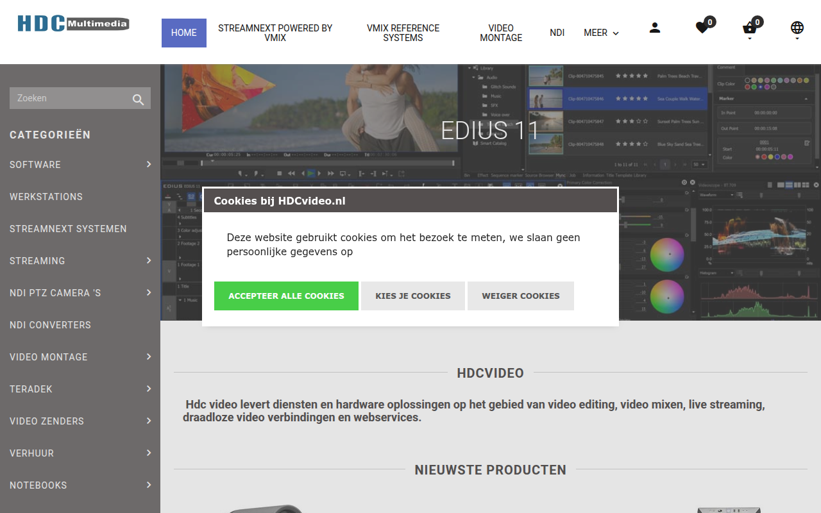The image size is (821, 513).
Task: Open the NDI top menu item
Action: [x=557, y=33]
